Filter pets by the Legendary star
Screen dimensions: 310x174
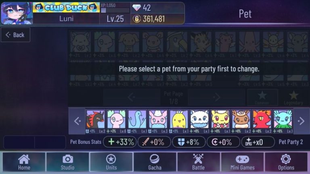coord(293,97)
